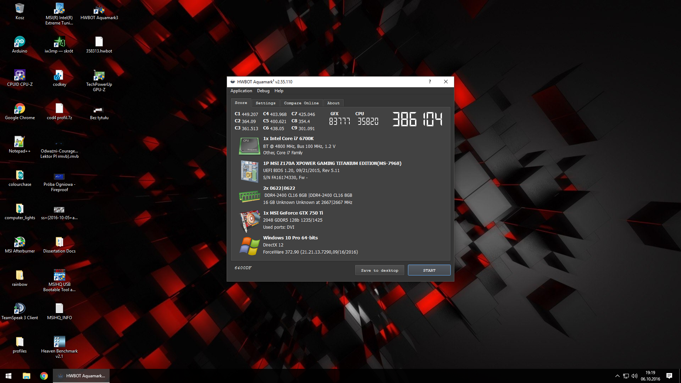Image resolution: width=681 pixels, height=383 pixels.
Task: Open File Explorer from the taskbar
Action: pyautogui.click(x=26, y=376)
